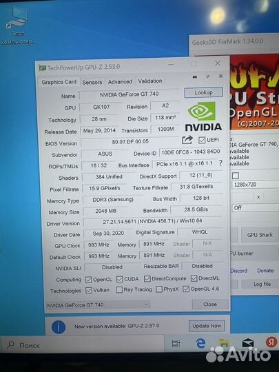Open Task View on the taskbar

tap(176, 344)
